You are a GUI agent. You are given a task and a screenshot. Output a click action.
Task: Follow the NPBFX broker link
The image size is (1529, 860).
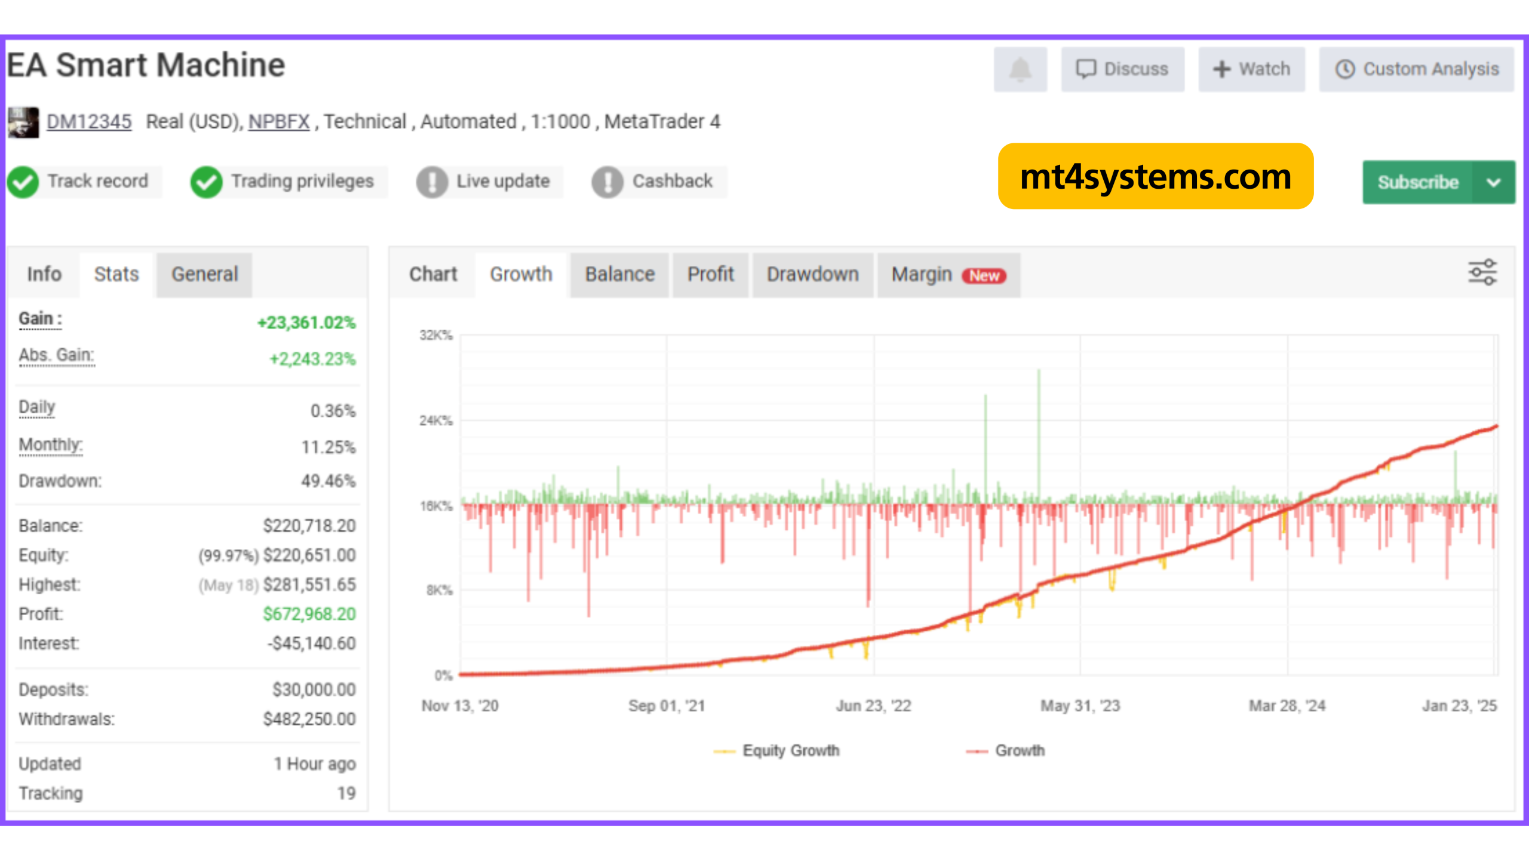tap(279, 122)
